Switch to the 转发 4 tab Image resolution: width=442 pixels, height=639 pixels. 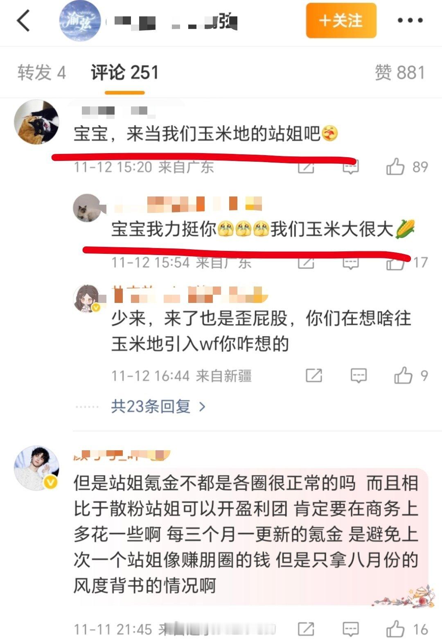click(x=41, y=73)
